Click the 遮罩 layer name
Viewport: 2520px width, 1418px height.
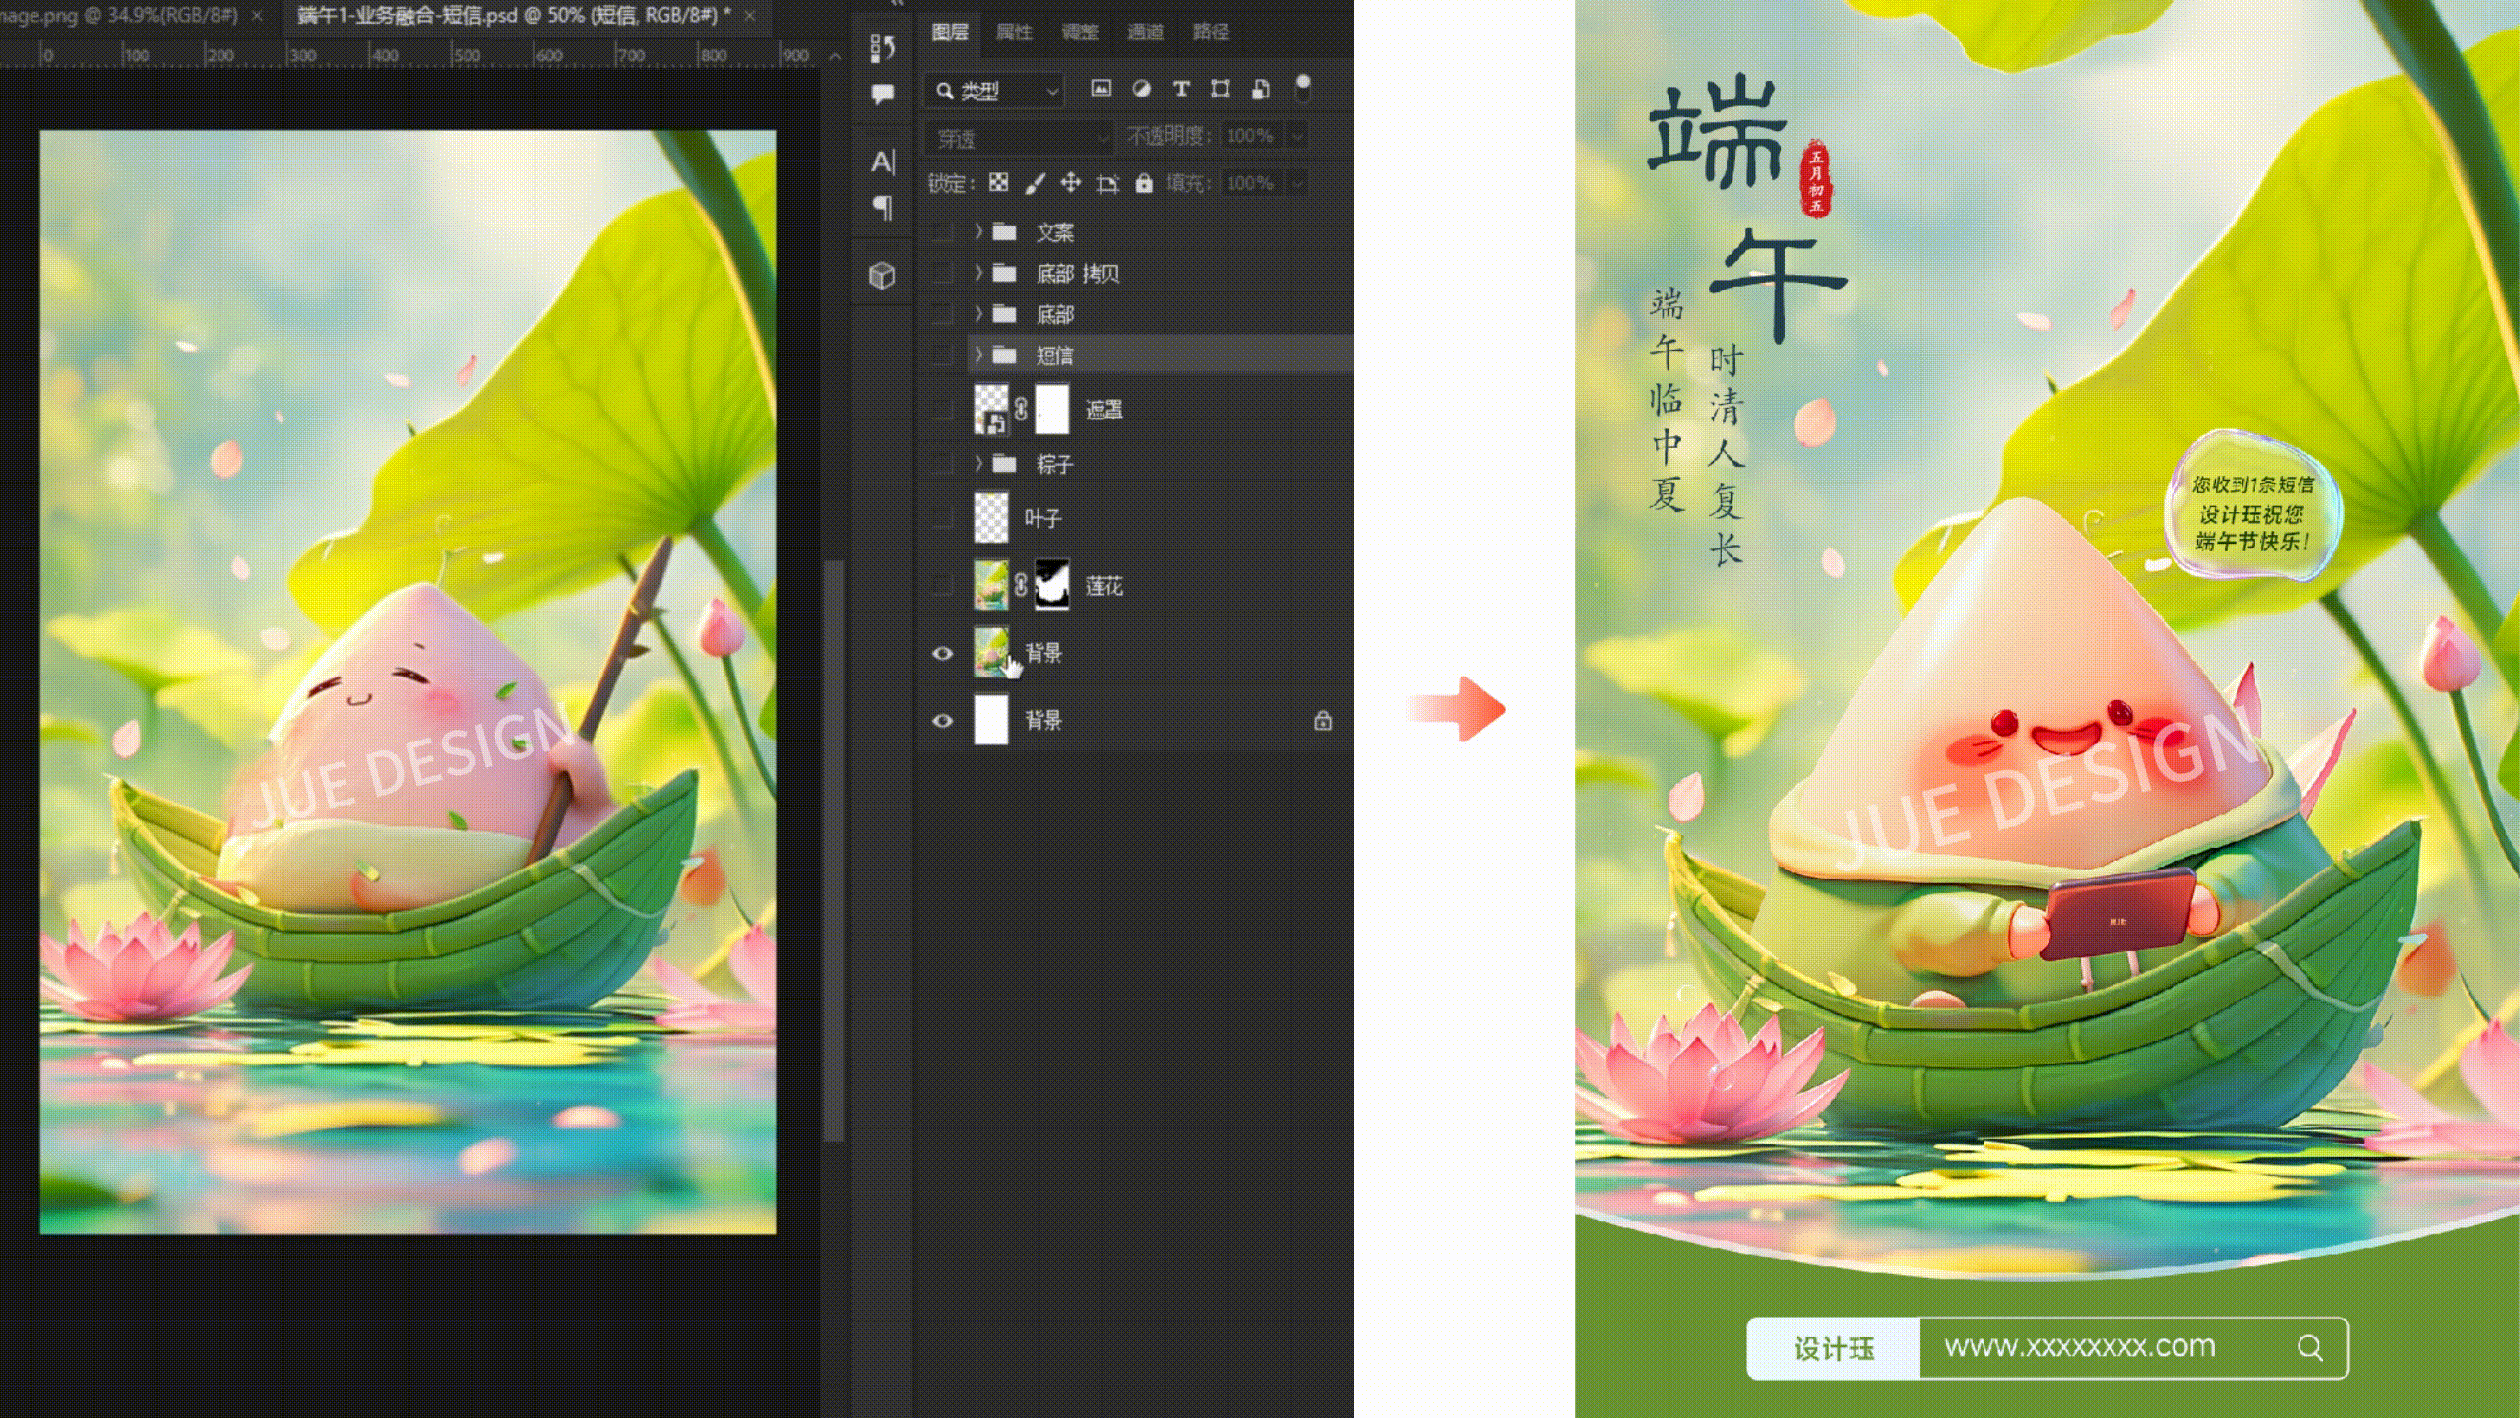coord(1104,410)
